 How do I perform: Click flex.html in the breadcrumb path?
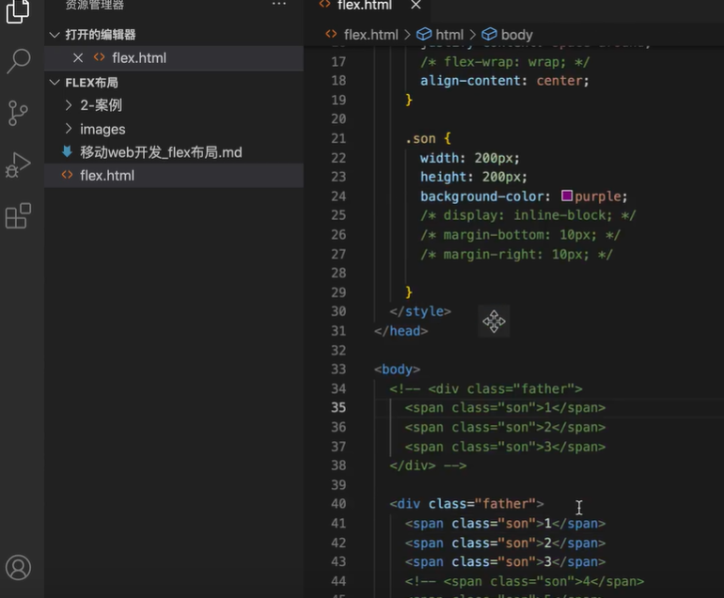pyautogui.click(x=370, y=35)
